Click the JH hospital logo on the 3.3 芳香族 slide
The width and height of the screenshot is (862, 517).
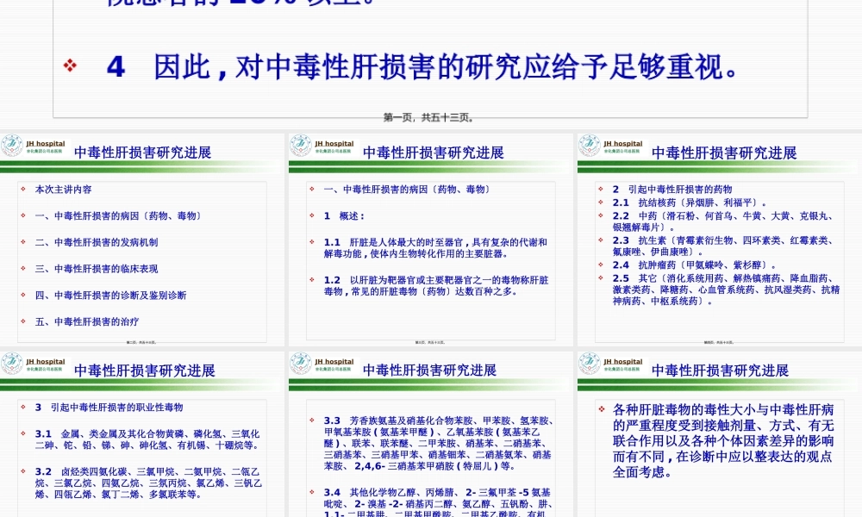[301, 364]
